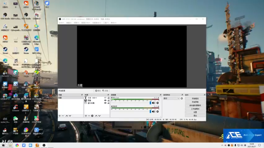
Task: Click 开始录制 to start recording
Action: (195, 102)
